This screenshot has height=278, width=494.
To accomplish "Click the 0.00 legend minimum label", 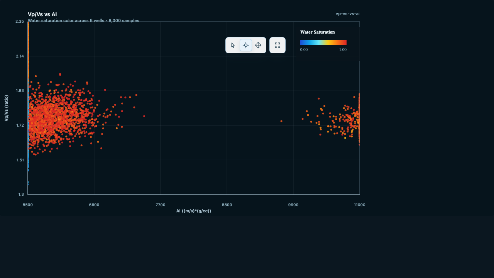I will click(x=304, y=49).
